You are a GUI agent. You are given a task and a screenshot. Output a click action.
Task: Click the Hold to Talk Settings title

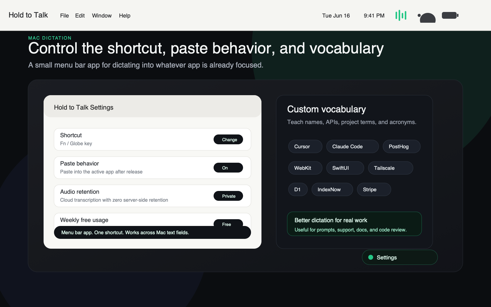[84, 107]
